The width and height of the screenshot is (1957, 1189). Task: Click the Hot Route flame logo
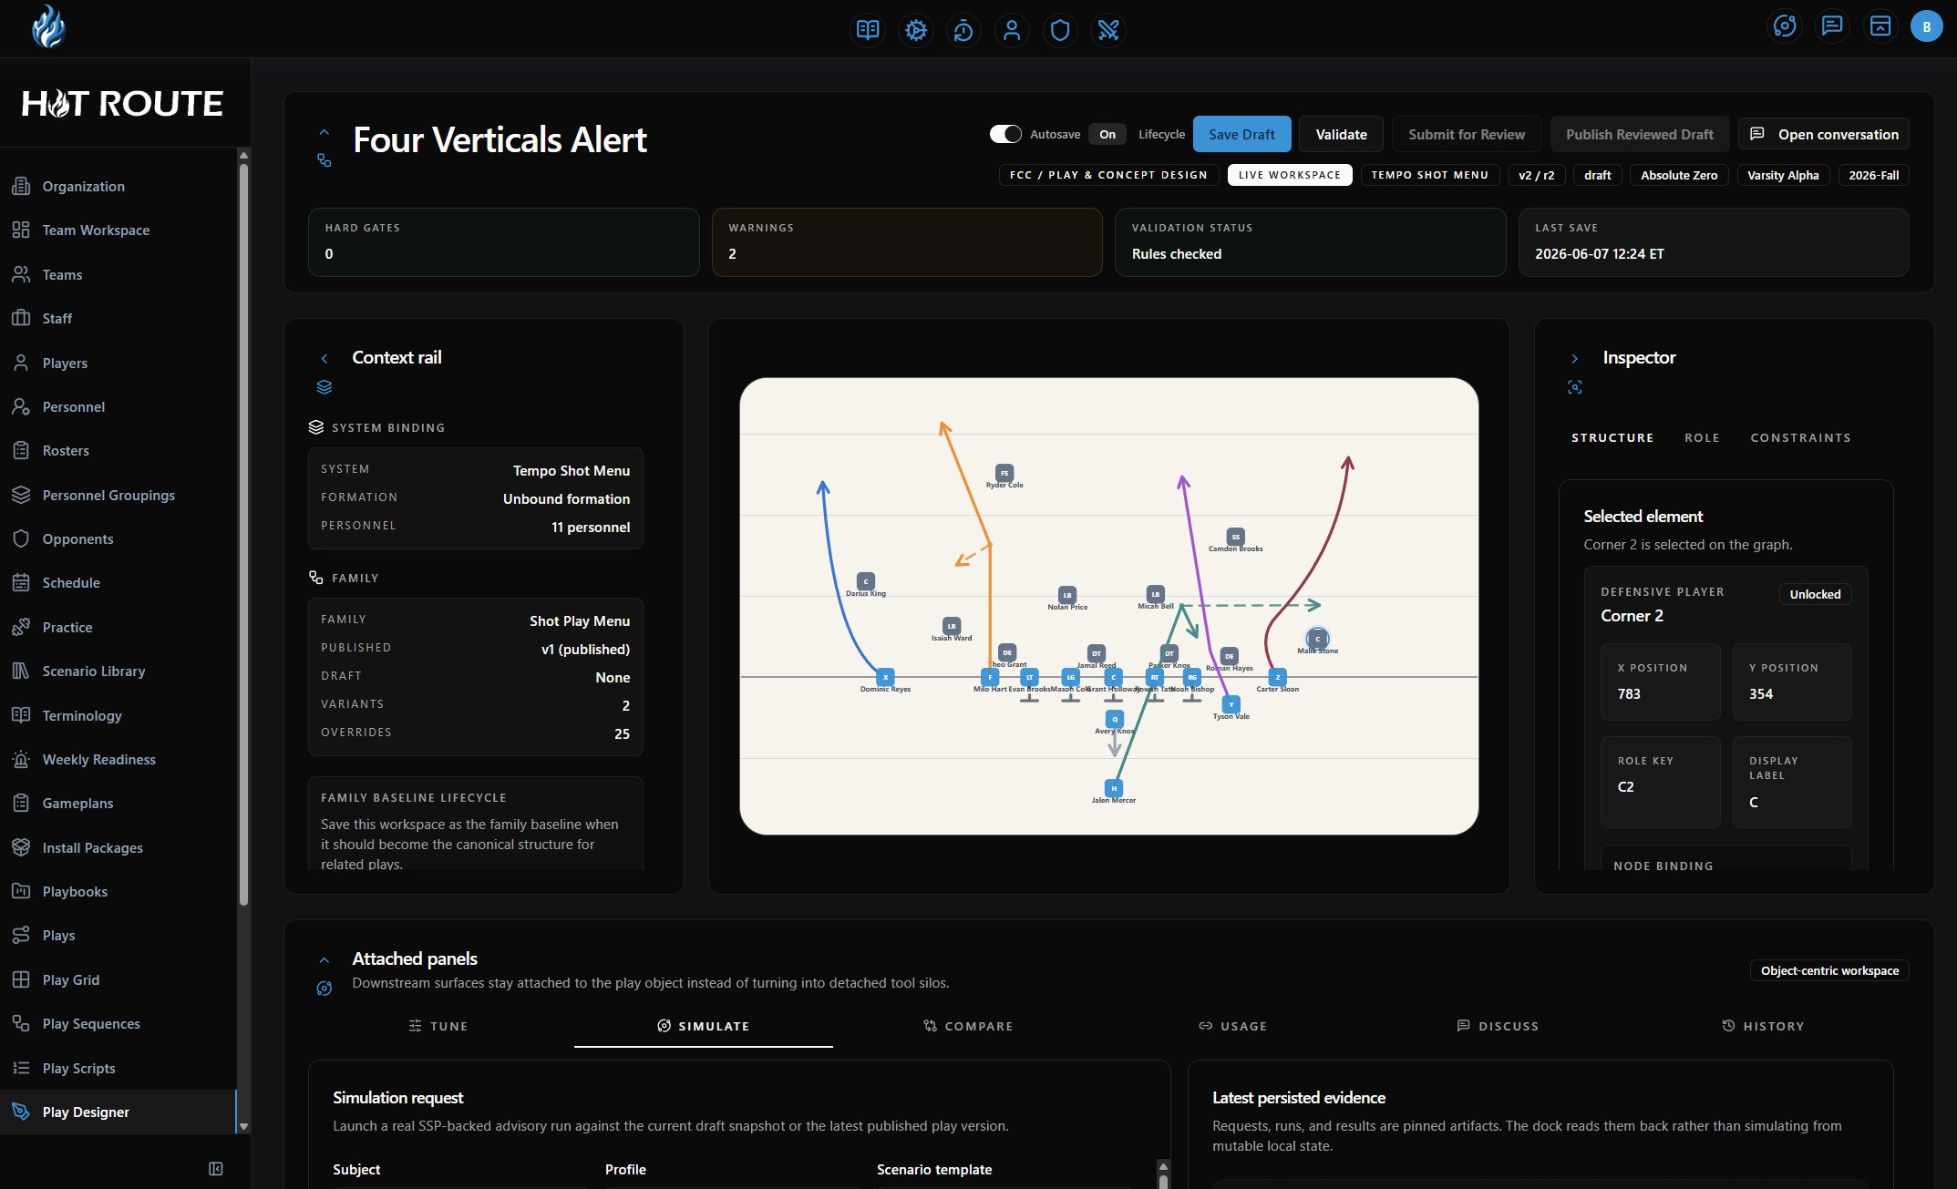tap(48, 26)
